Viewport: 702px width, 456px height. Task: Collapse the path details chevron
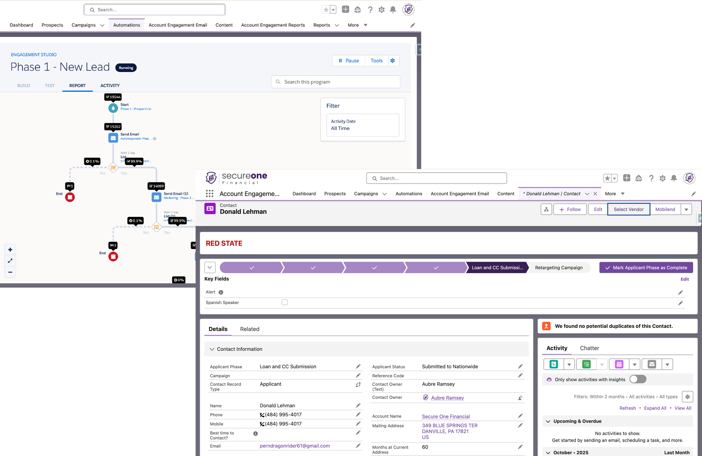[x=210, y=268]
